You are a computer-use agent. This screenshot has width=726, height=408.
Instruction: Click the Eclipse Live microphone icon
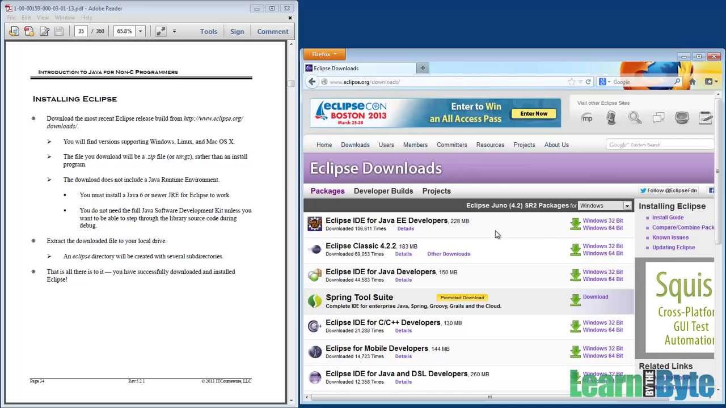point(611,118)
